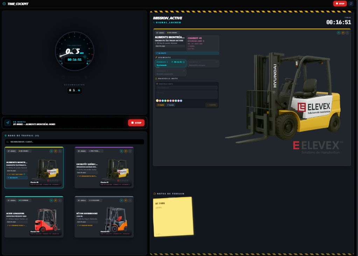Click '#1 VIDANGE HUILE' text on Acier Longueuil card
The image size is (358, 256).
[17, 225]
